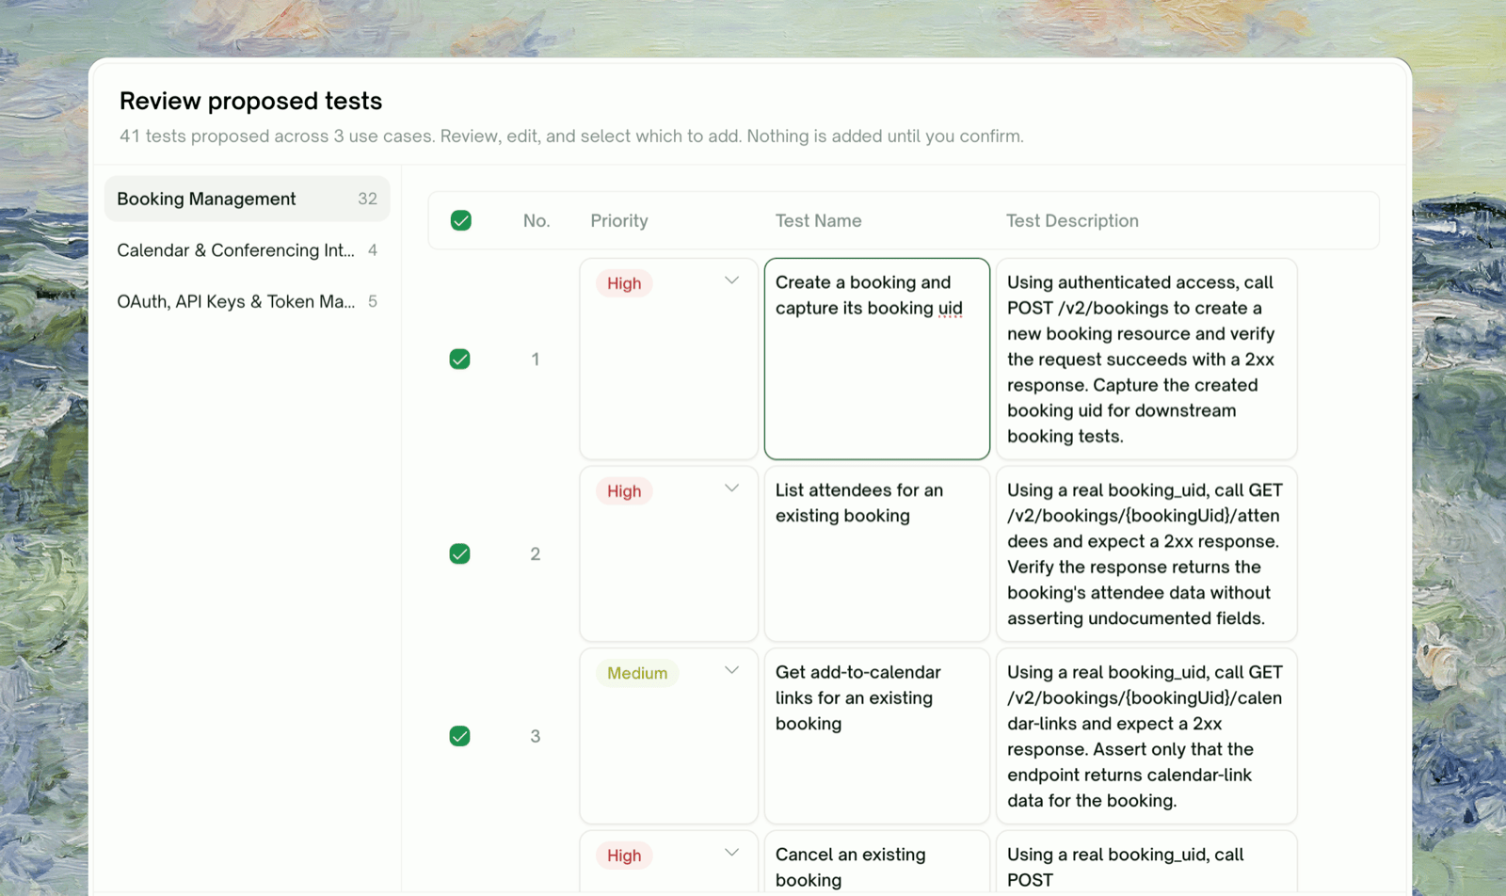Click the 'Priority' column header
This screenshot has height=896, width=1506.
[x=619, y=220]
